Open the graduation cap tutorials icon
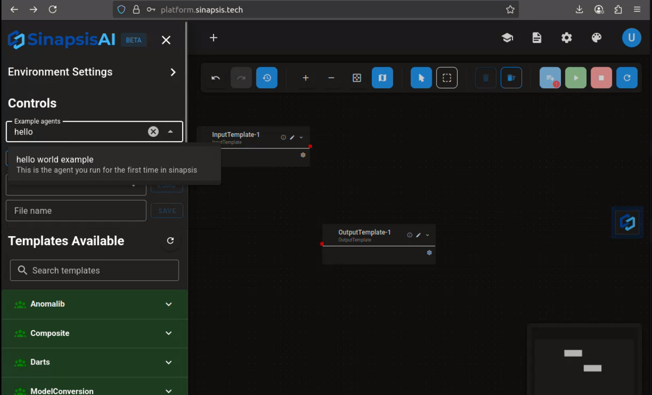The height and width of the screenshot is (395, 652). pos(507,38)
